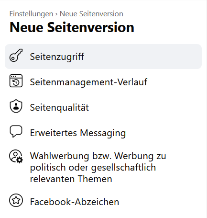This screenshot has height=218, width=207.
Task: Click the key icon for Seitenzugriff
Action: pyautogui.click(x=16, y=55)
